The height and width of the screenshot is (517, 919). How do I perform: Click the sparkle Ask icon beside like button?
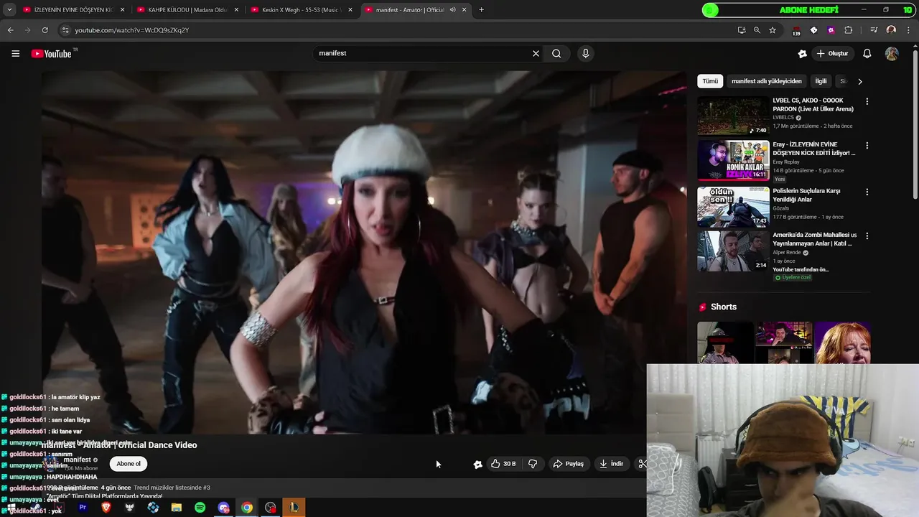[x=477, y=465]
